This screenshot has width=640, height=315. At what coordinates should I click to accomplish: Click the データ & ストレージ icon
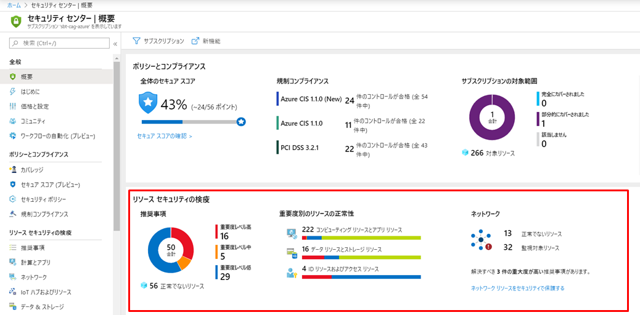point(13,306)
